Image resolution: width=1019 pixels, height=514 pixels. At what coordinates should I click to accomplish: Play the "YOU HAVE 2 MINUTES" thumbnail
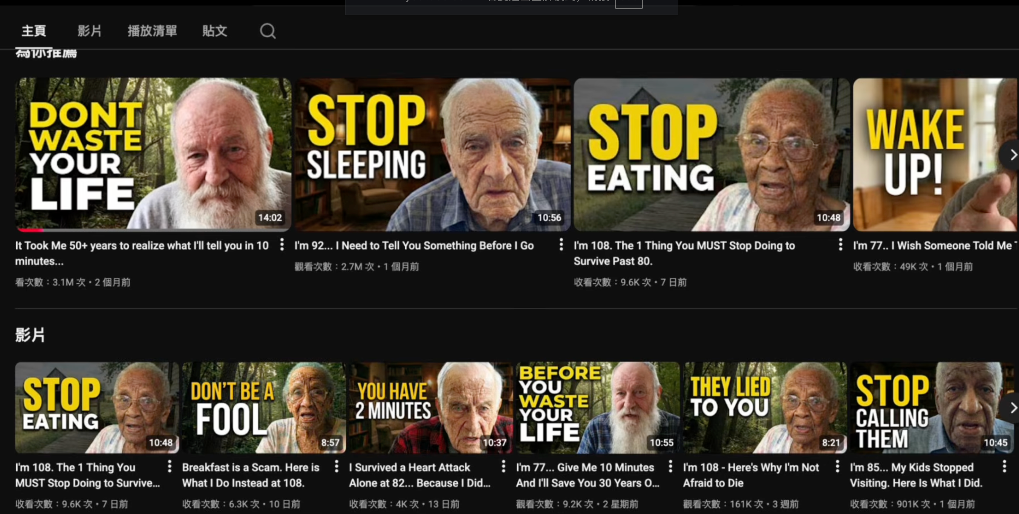point(431,408)
